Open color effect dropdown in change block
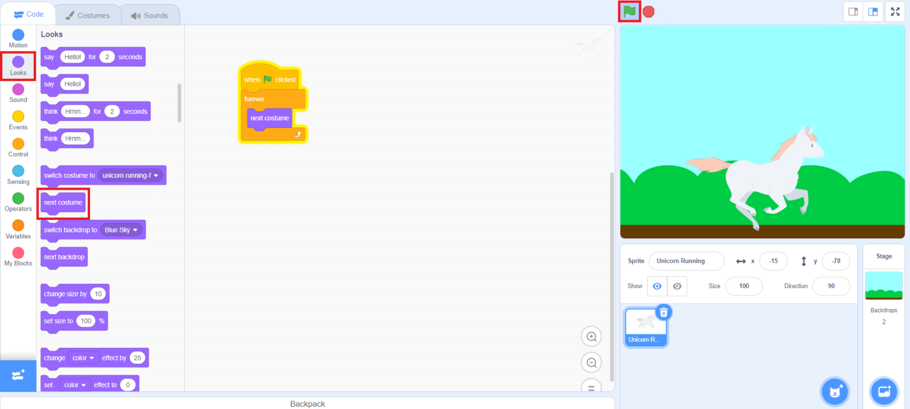 coord(84,358)
